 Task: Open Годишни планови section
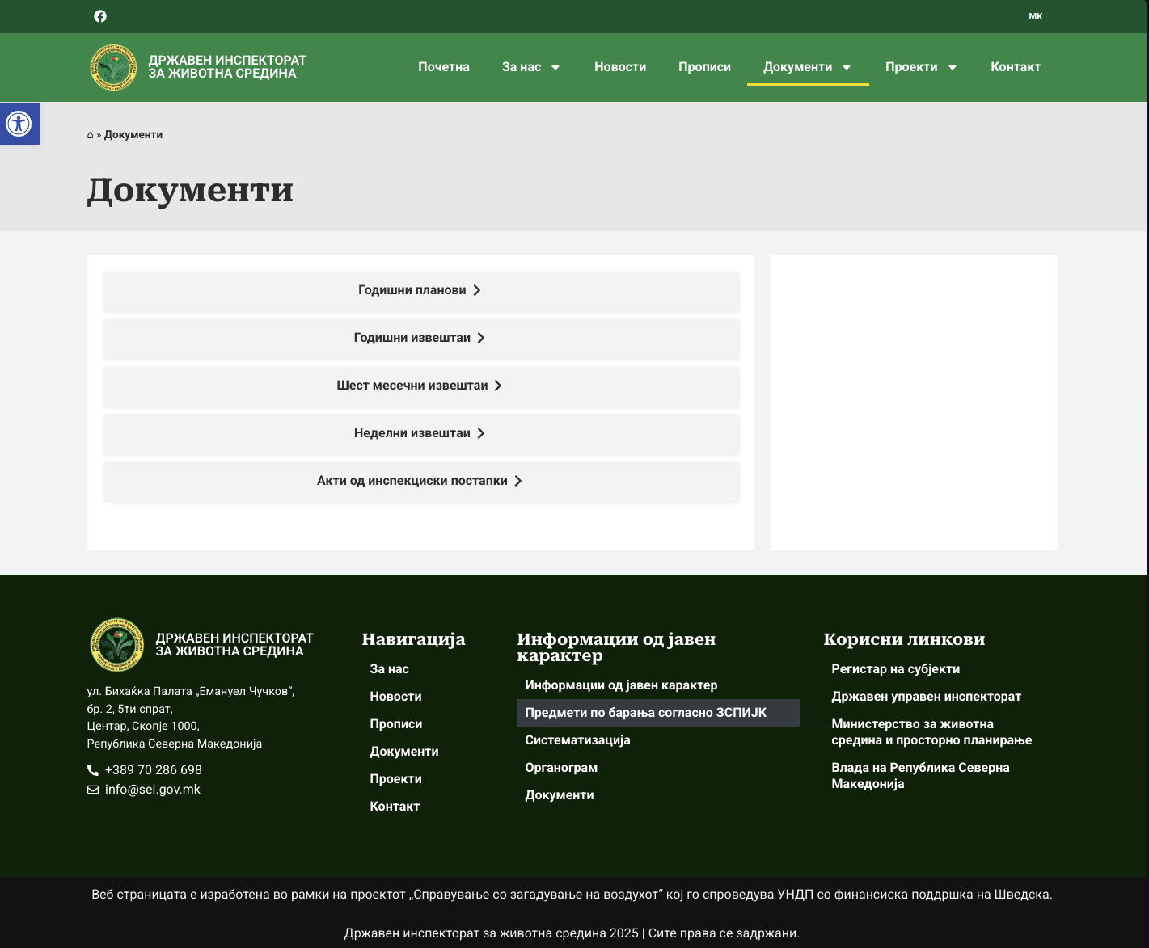[x=420, y=290]
